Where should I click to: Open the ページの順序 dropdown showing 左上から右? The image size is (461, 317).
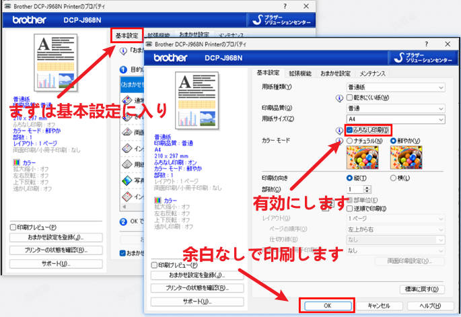pyautogui.click(x=396, y=230)
